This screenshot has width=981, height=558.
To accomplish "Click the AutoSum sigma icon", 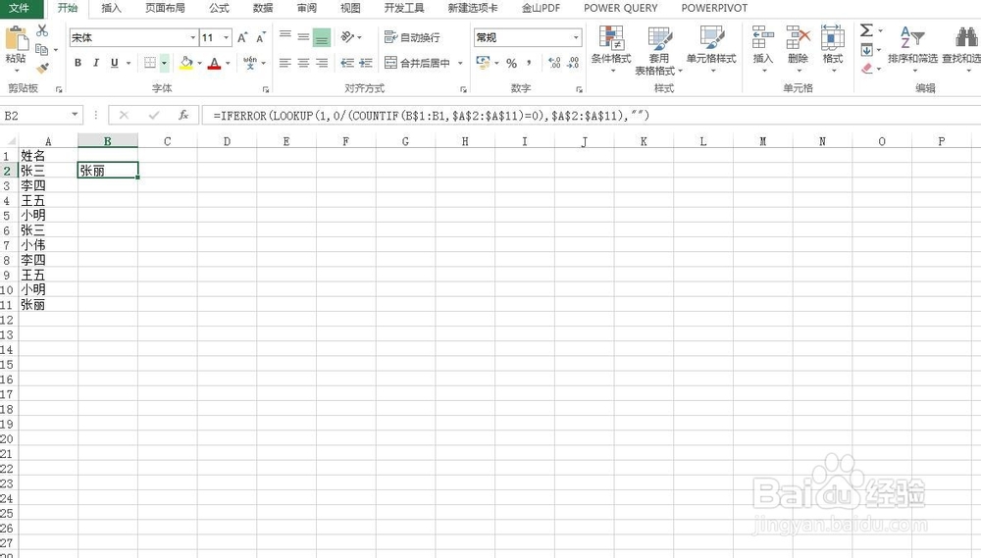I will (x=866, y=30).
